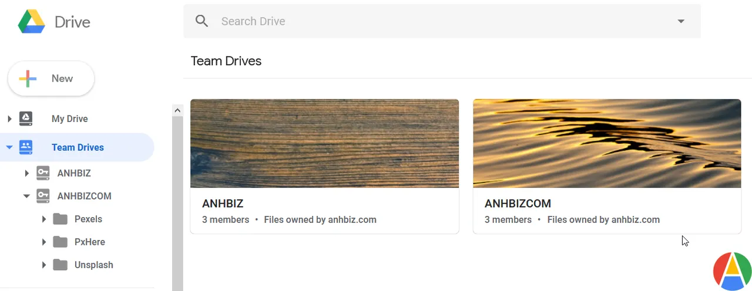Collapse the ANHBIZCOM drive arrow

[26, 196]
